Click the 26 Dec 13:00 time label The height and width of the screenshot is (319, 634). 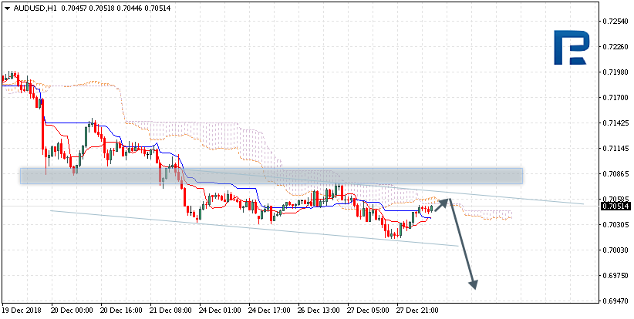pos(319,311)
